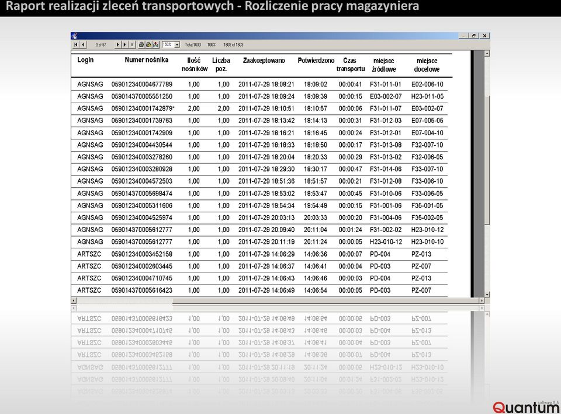Click timestamp 2011-07-29 18:29:30

click(266, 169)
